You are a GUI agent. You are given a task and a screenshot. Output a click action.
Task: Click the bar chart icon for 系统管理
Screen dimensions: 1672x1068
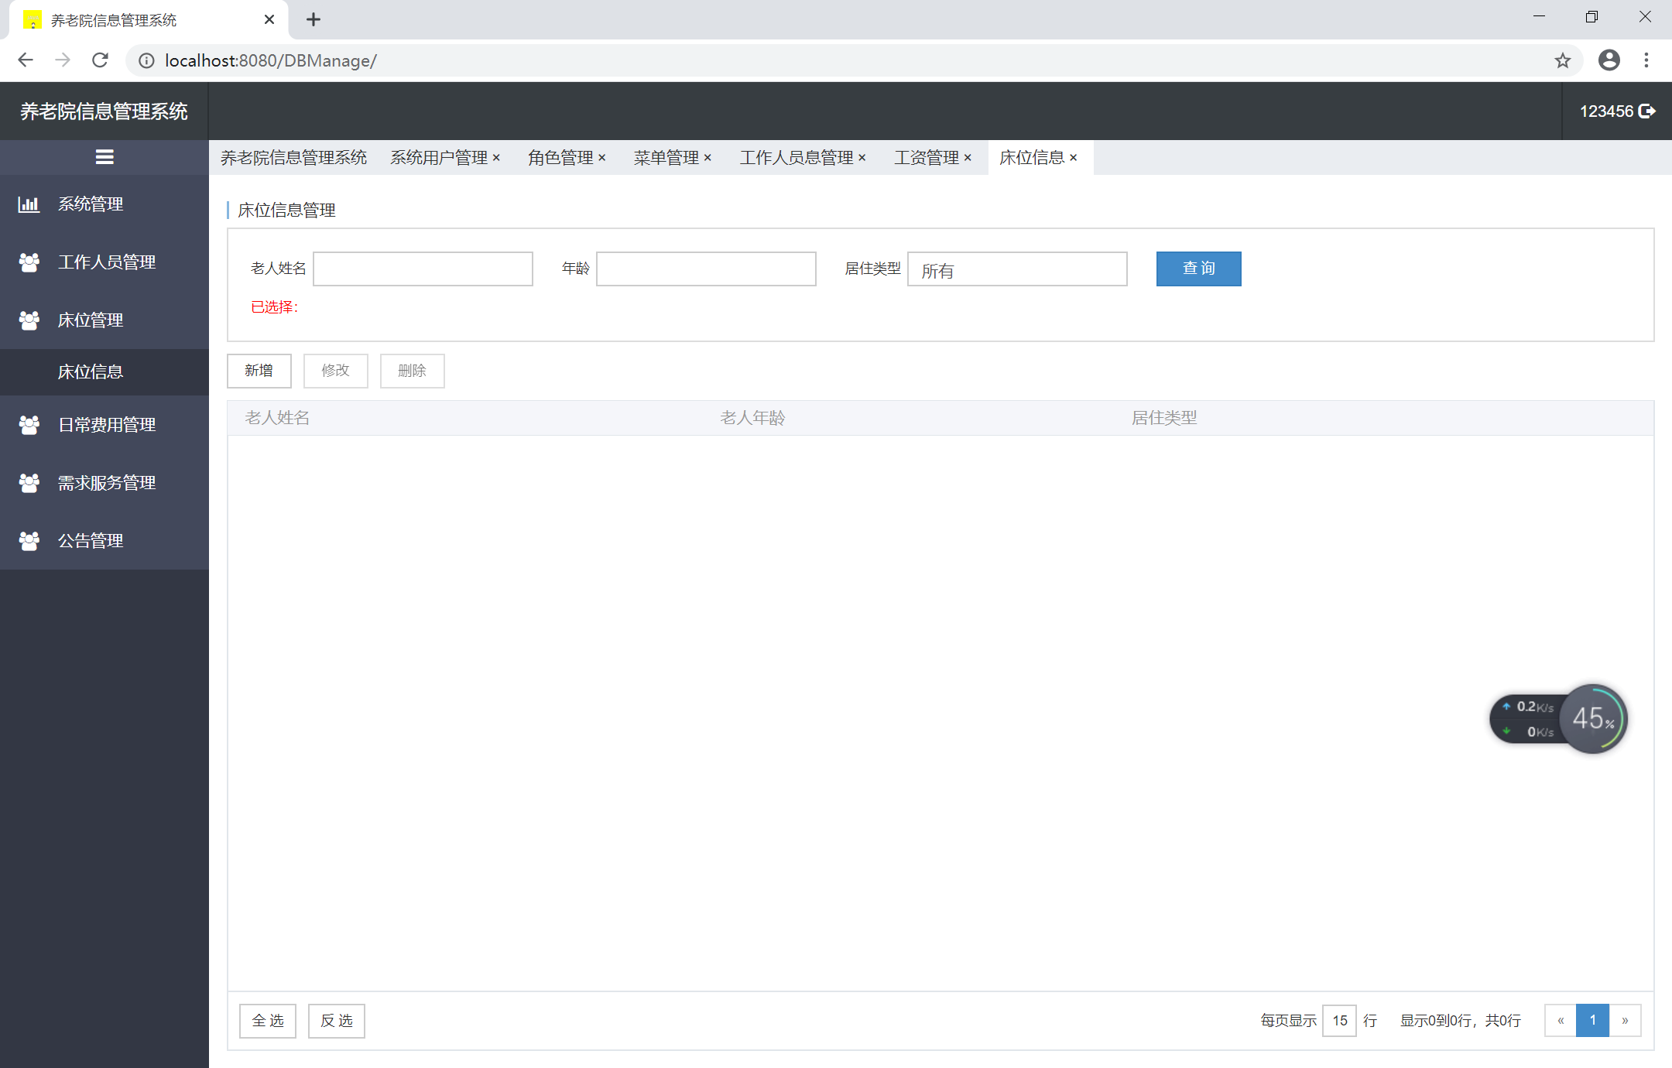pyautogui.click(x=29, y=204)
